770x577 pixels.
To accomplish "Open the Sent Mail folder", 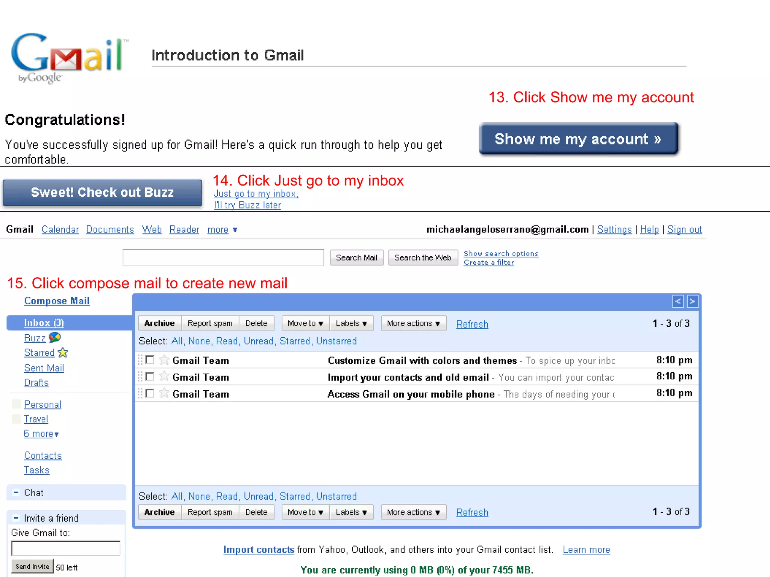I will [44, 368].
